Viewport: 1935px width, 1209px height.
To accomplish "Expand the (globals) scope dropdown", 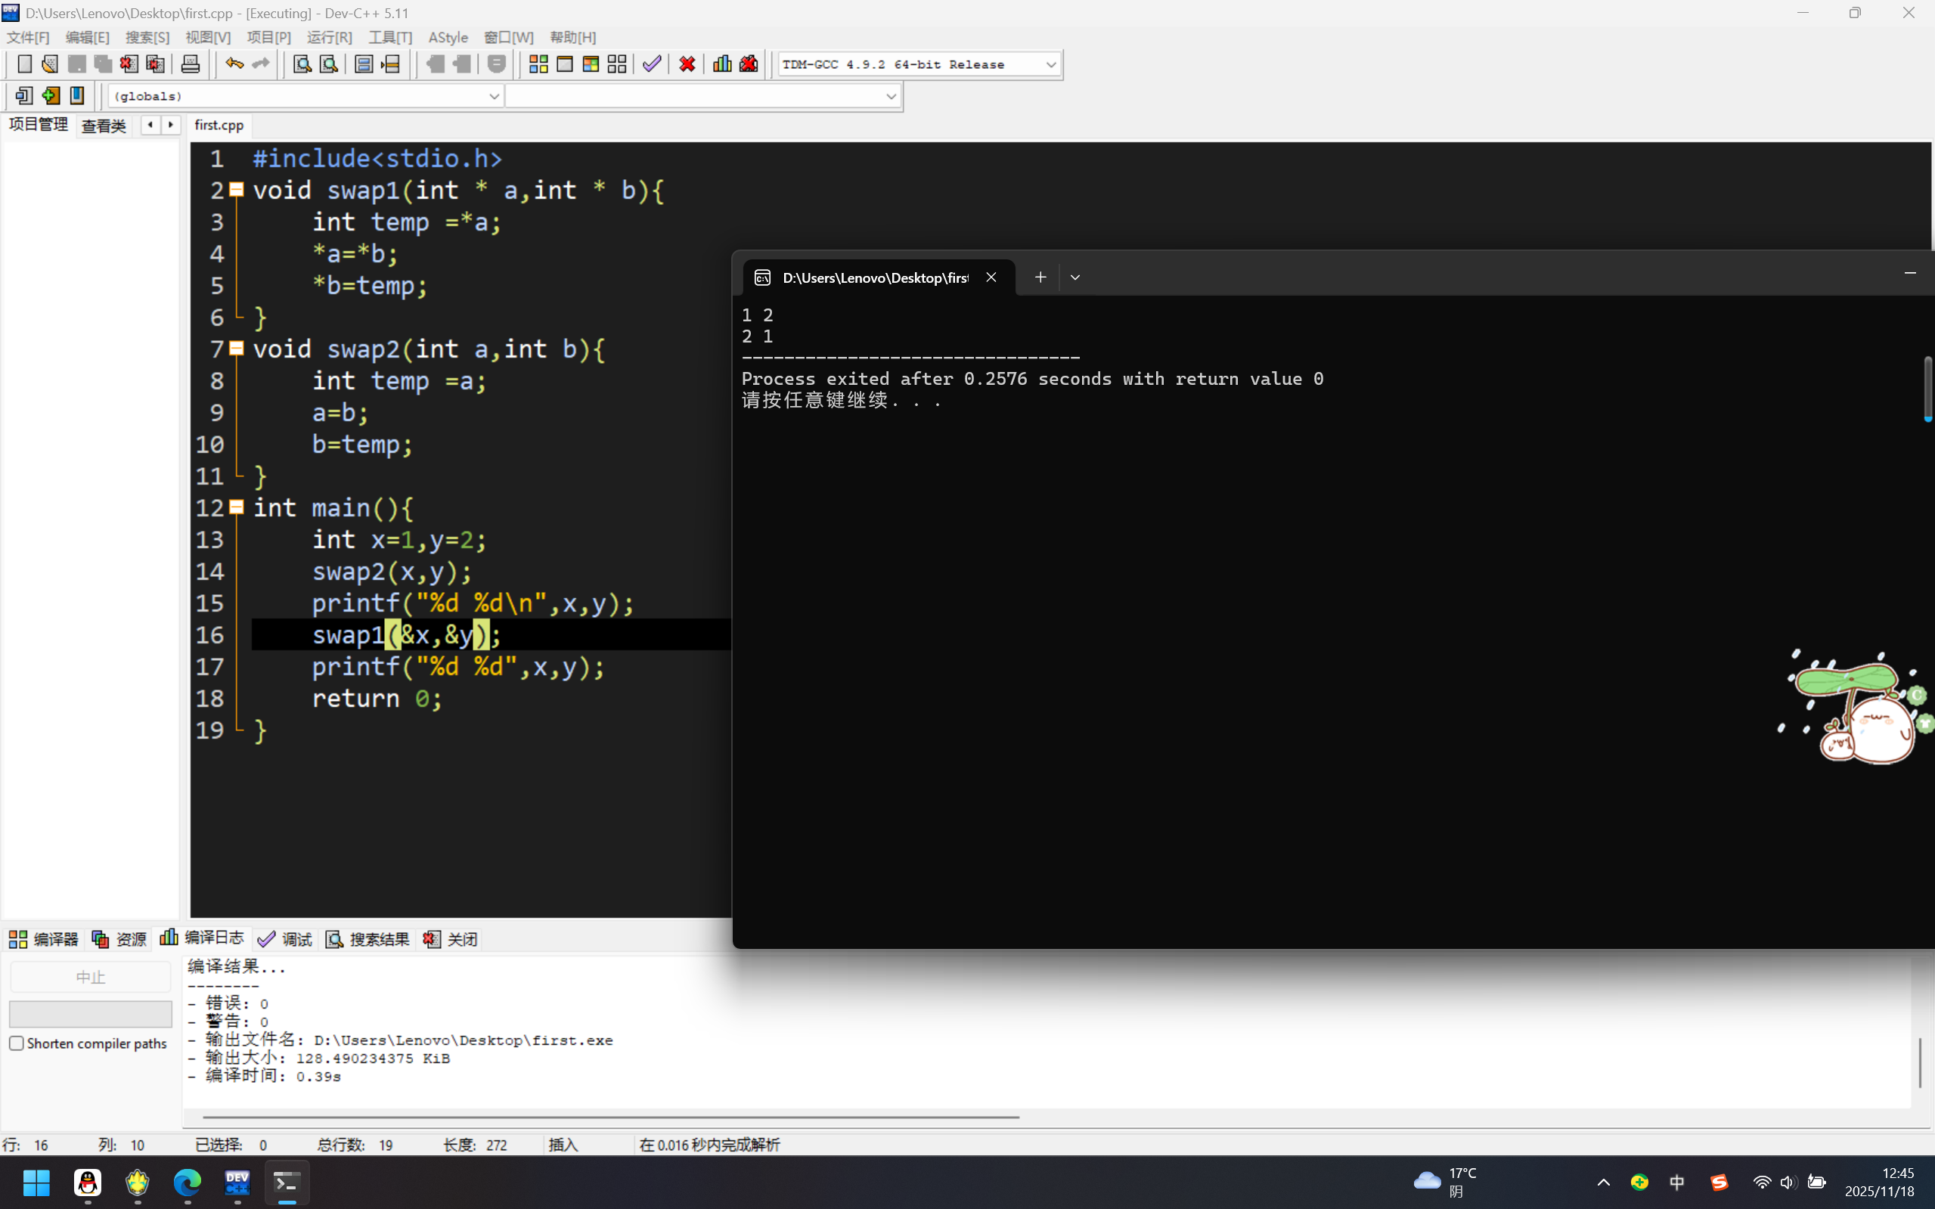I will point(493,96).
